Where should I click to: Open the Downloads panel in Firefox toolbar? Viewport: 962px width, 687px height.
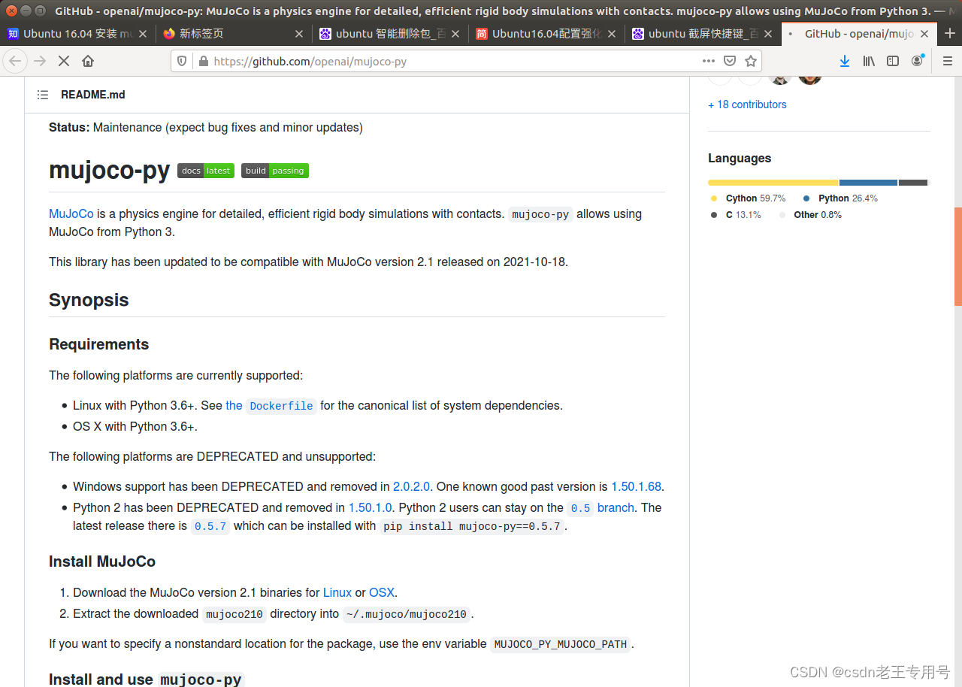point(844,61)
